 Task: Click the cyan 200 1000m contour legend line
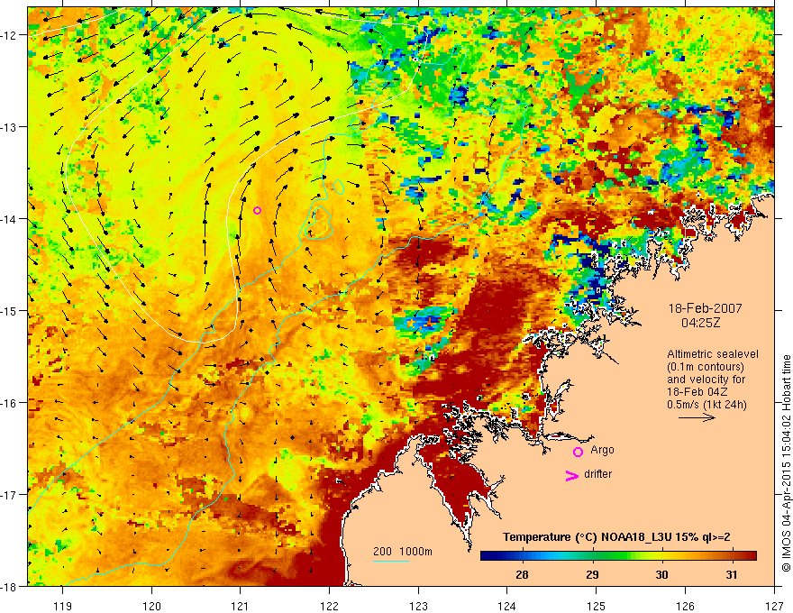tap(391, 561)
